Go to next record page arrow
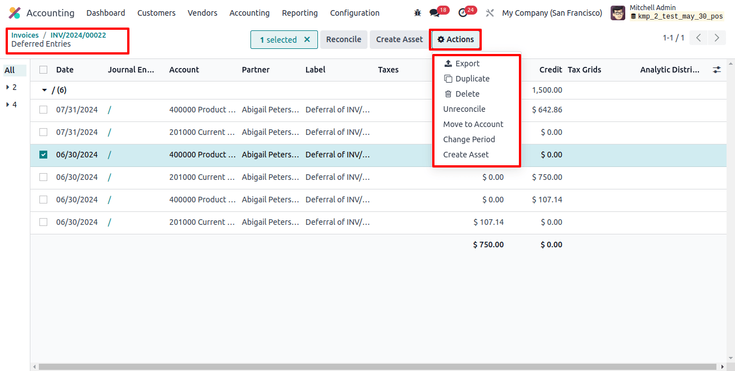The height and width of the screenshot is (371, 735). pyautogui.click(x=716, y=38)
